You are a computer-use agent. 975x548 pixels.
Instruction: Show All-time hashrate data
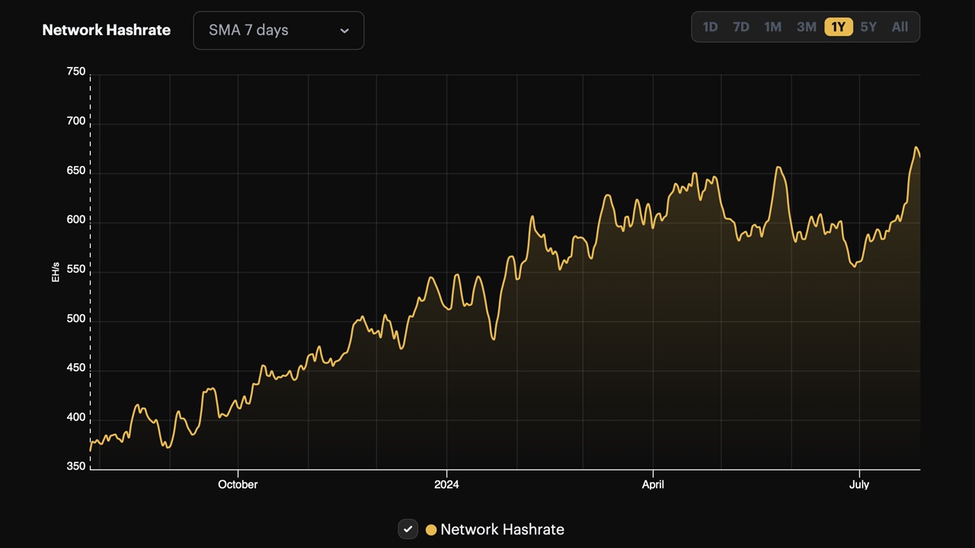click(x=900, y=27)
